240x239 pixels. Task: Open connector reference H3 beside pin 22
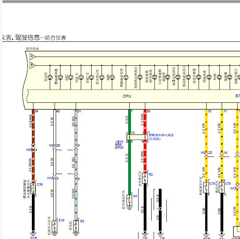coord(203,153)
